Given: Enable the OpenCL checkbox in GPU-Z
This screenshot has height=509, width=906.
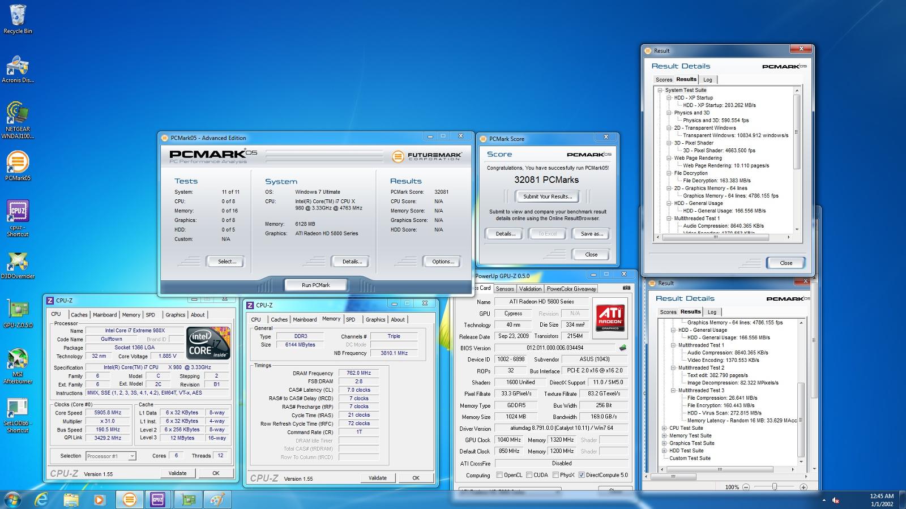Looking at the screenshot, I should tap(499, 475).
